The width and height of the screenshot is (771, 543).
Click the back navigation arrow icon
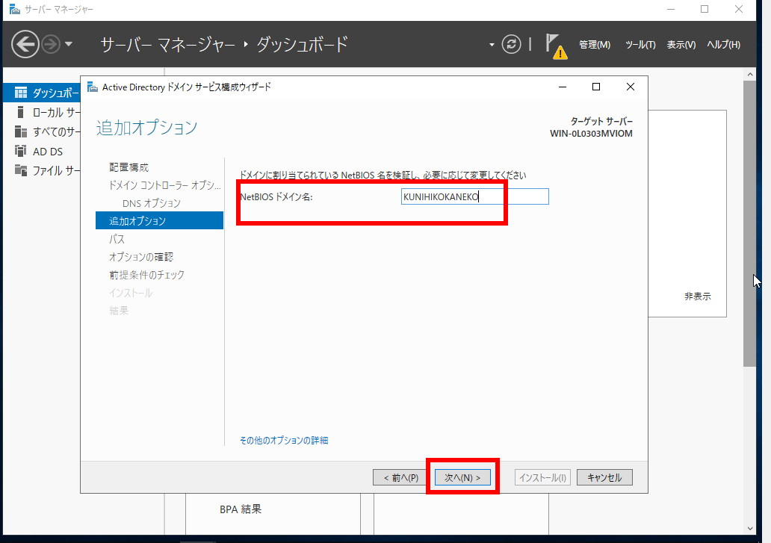tap(25, 44)
